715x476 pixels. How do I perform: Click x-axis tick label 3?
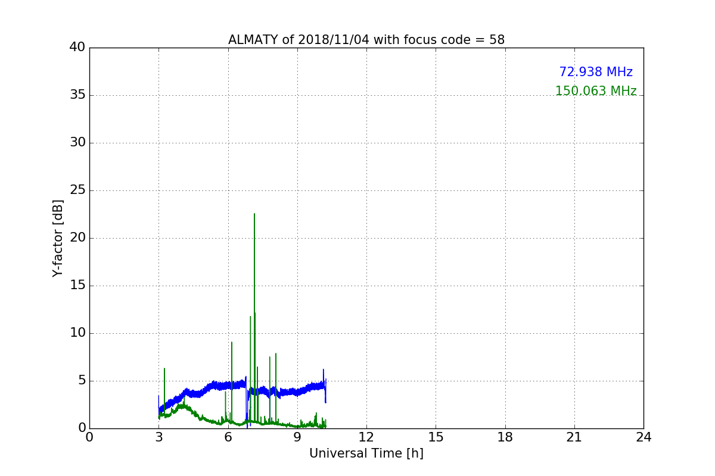[x=158, y=438]
